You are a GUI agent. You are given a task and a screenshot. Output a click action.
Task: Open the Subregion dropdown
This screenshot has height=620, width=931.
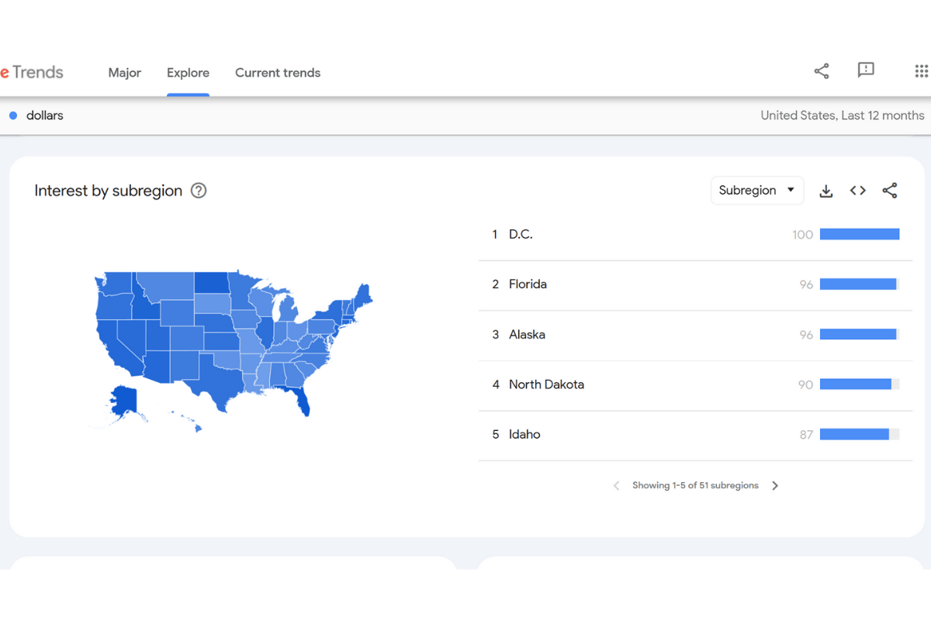(x=757, y=190)
